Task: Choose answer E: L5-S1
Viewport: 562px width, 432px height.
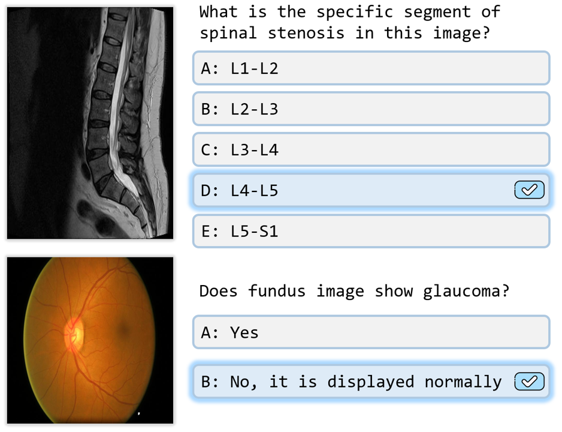Action: click(371, 231)
